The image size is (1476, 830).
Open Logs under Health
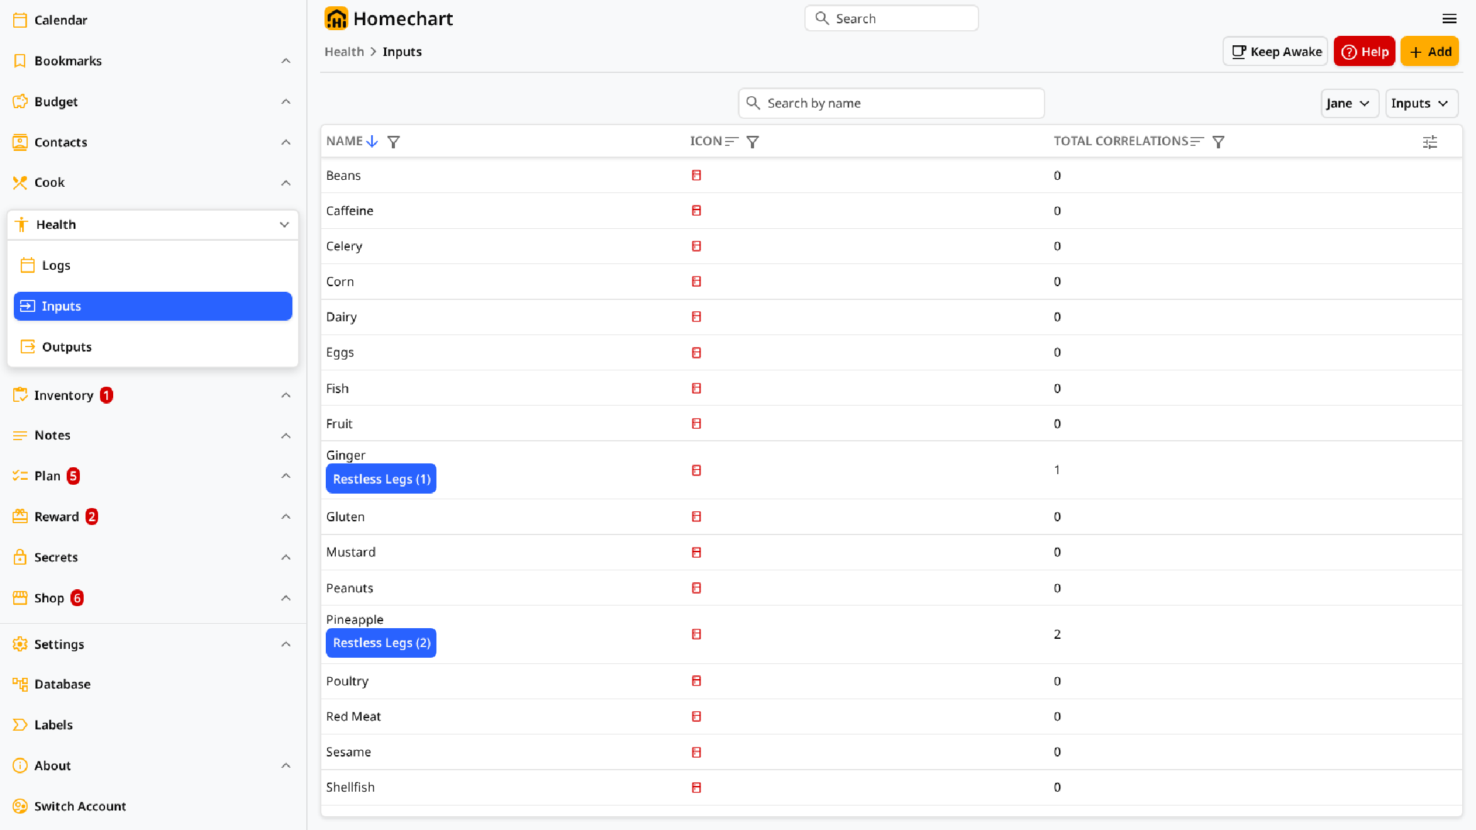coord(153,265)
